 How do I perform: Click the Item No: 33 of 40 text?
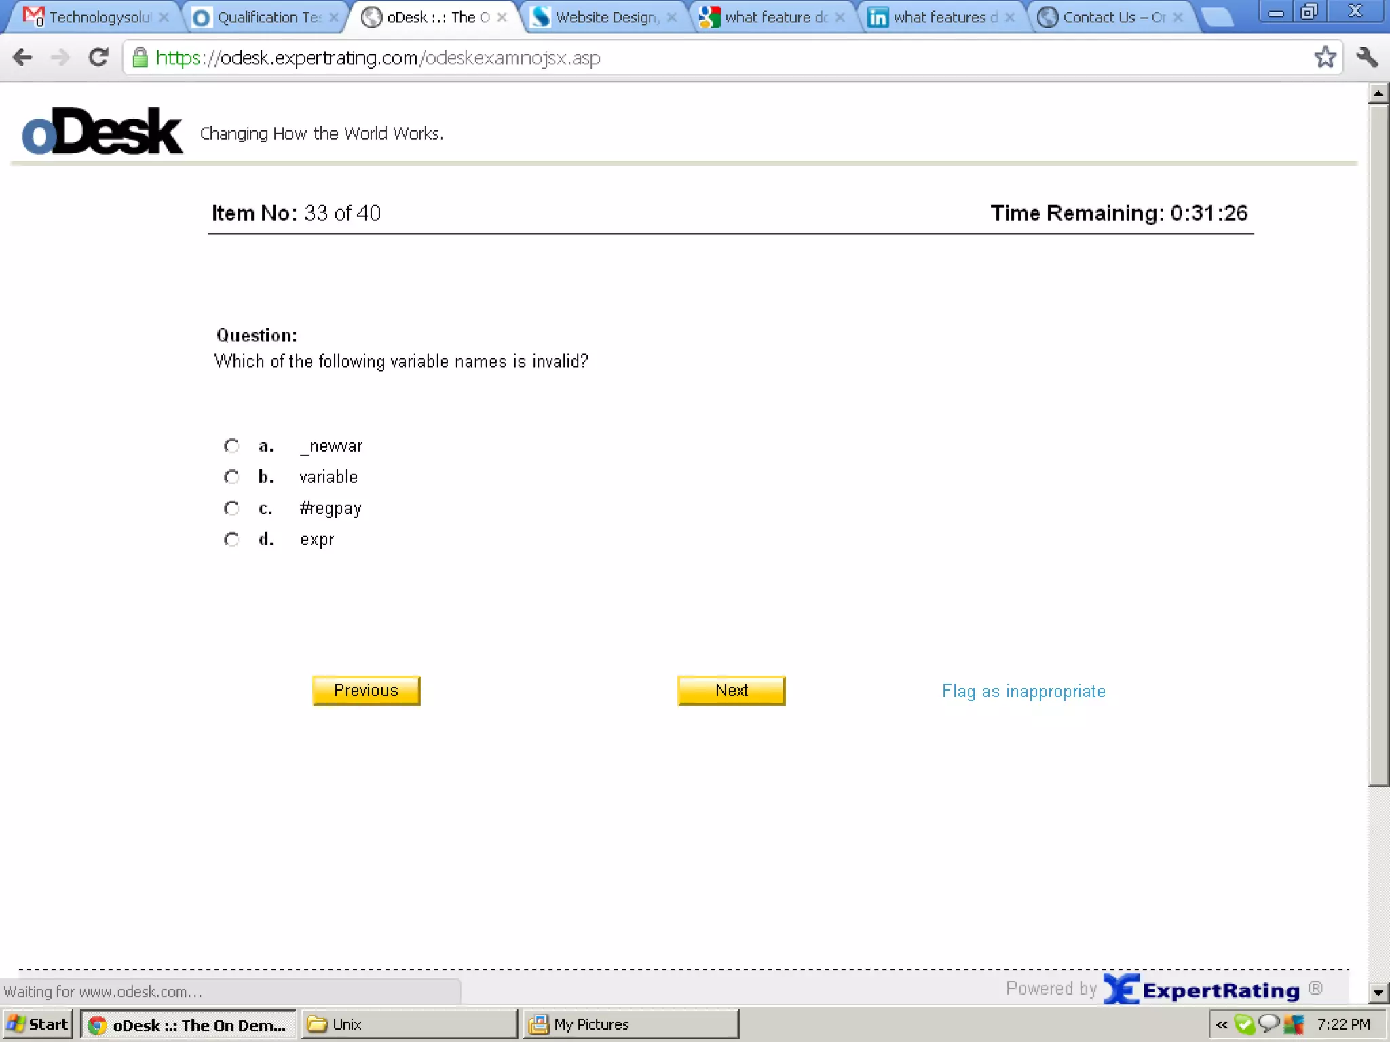tap(296, 213)
